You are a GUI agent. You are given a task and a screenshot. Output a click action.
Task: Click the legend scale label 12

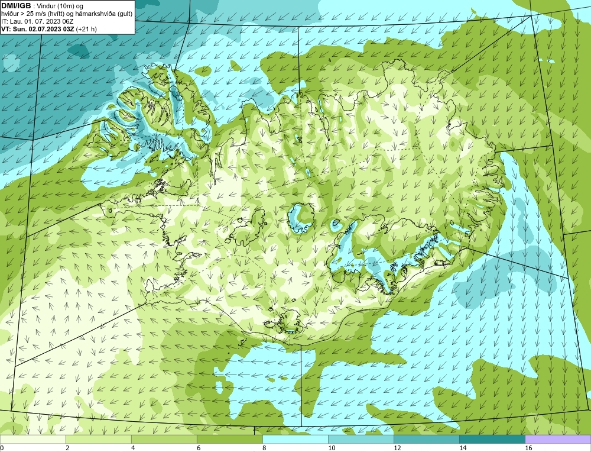397,448
